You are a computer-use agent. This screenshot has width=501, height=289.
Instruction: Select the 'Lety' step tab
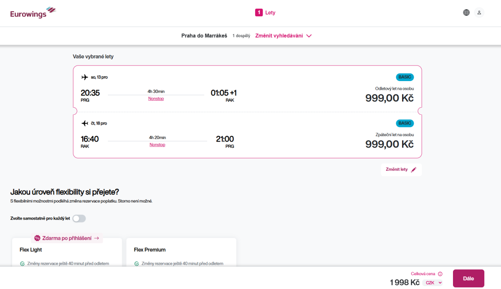click(270, 13)
